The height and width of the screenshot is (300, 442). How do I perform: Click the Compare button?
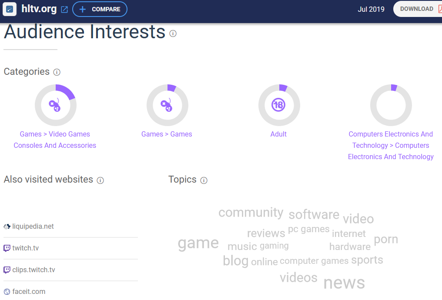click(100, 9)
